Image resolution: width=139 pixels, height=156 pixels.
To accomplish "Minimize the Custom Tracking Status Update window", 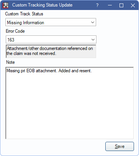I will 110,5.
